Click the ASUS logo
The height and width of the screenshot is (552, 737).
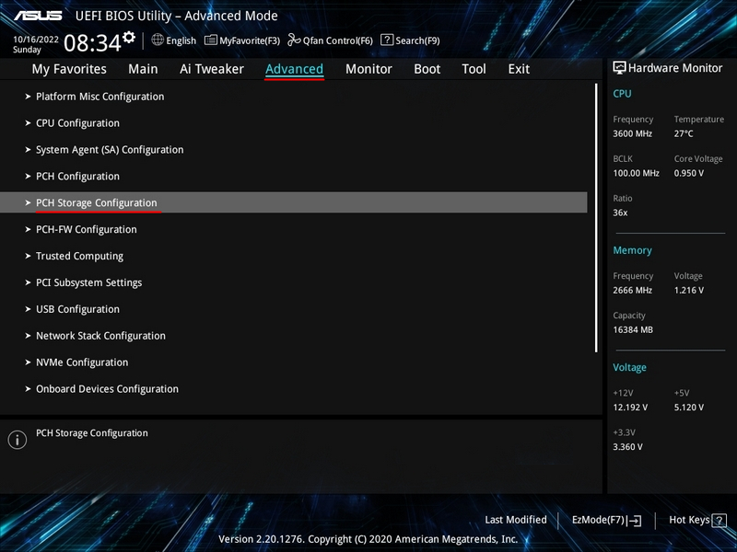[x=38, y=16]
